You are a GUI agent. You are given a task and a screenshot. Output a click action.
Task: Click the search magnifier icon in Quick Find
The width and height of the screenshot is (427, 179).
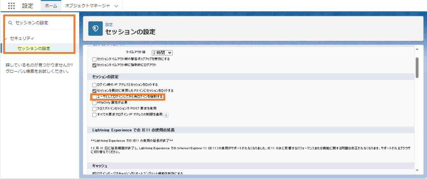coord(10,23)
